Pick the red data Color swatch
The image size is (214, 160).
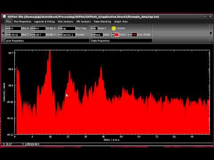click(117, 35)
